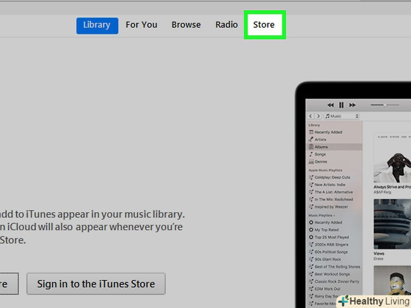Click '2000s R&B Singers' playlist text

pos(331,244)
